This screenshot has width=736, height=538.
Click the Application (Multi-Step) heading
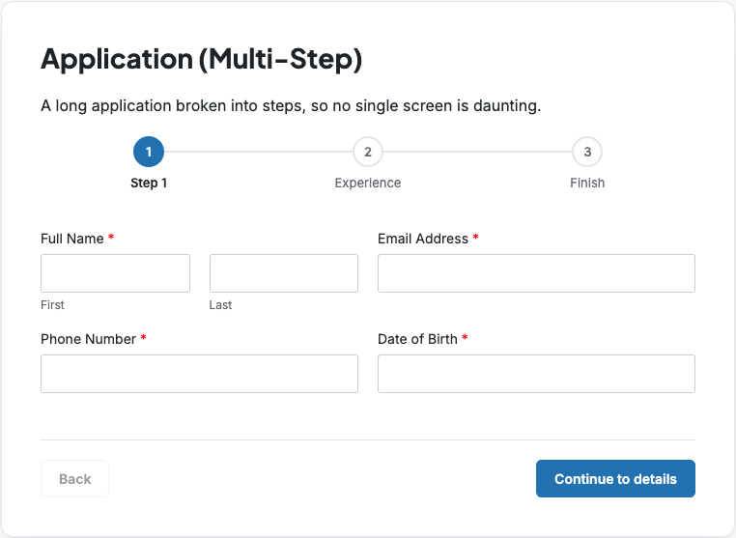click(201, 59)
